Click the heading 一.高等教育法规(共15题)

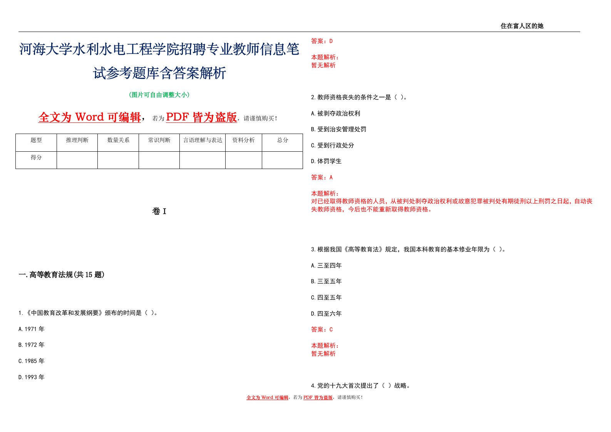click(x=62, y=275)
